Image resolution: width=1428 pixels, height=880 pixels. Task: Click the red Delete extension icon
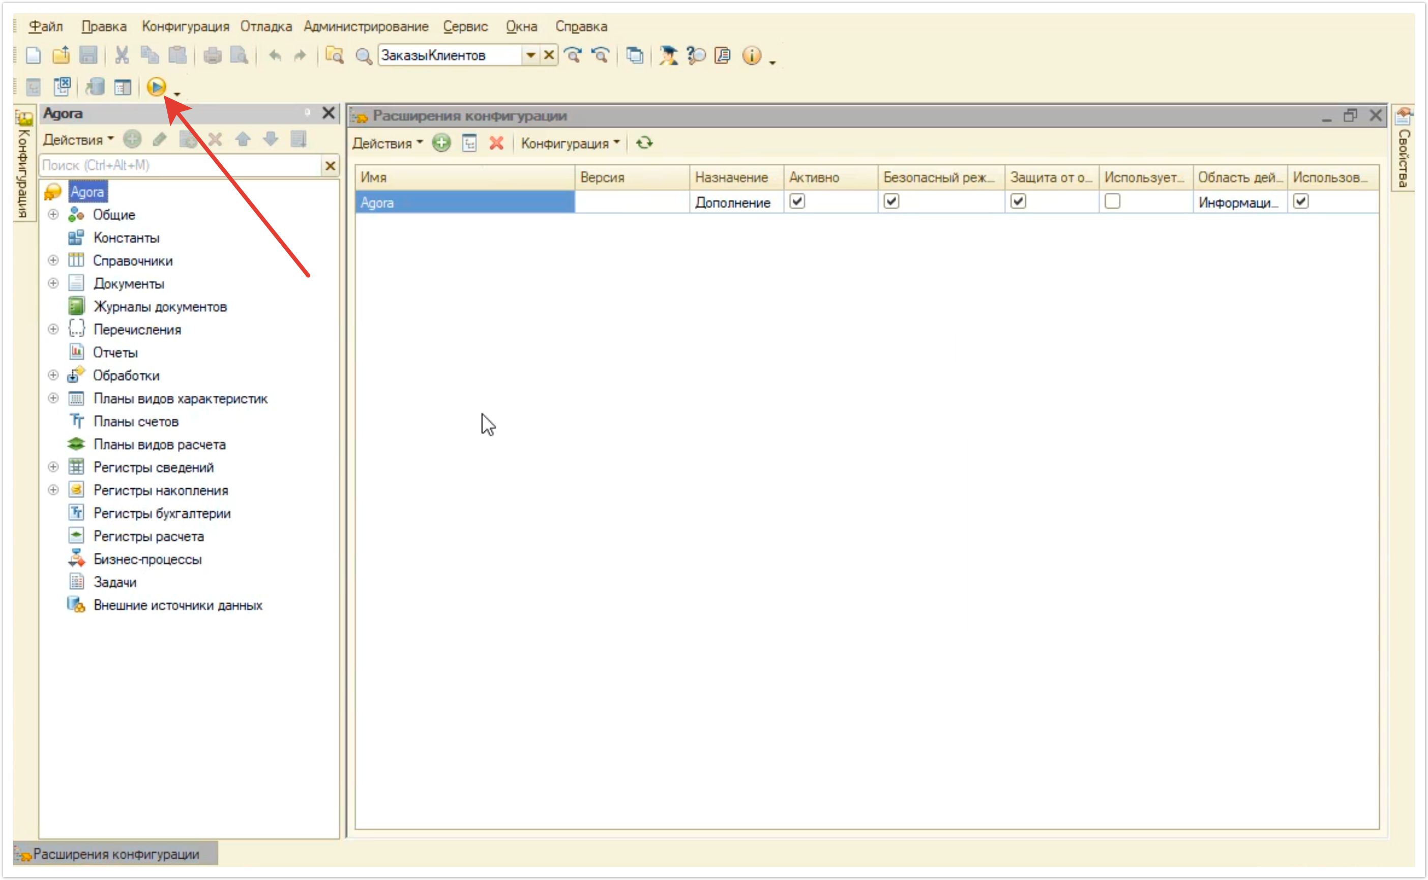(496, 143)
